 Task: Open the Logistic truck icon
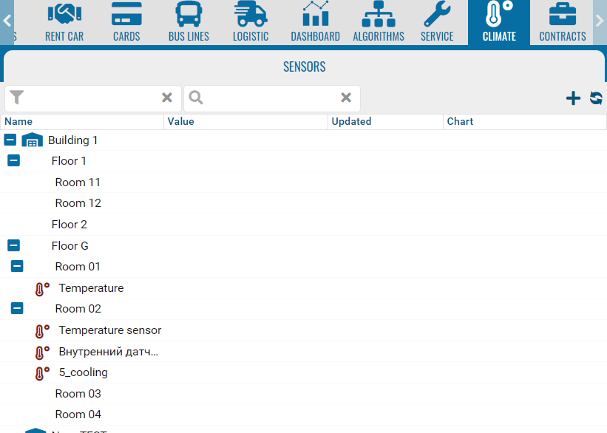(251, 14)
